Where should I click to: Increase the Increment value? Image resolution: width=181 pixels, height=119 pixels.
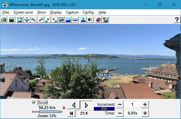point(145,105)
